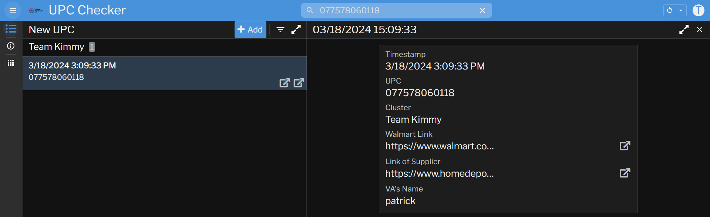Collapse the Team Kimmy group header

click(x=57, y=47)
